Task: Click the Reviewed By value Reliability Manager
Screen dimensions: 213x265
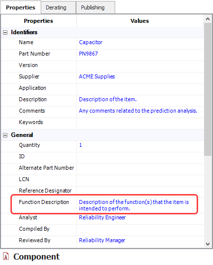Action: (x=102, y=240)
